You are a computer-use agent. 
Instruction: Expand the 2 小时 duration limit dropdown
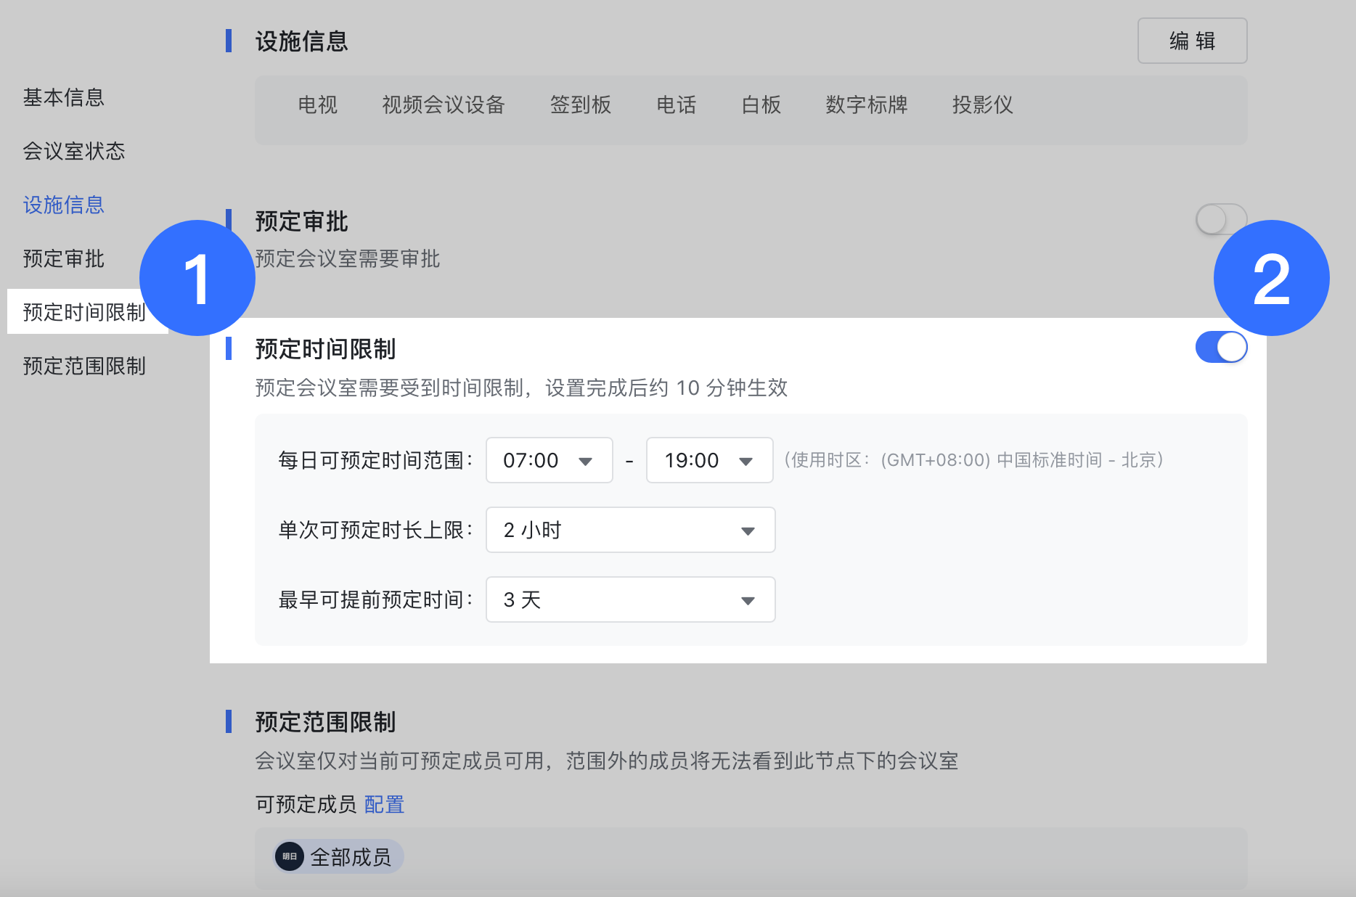pyautogui.click(x=629, y=531)
